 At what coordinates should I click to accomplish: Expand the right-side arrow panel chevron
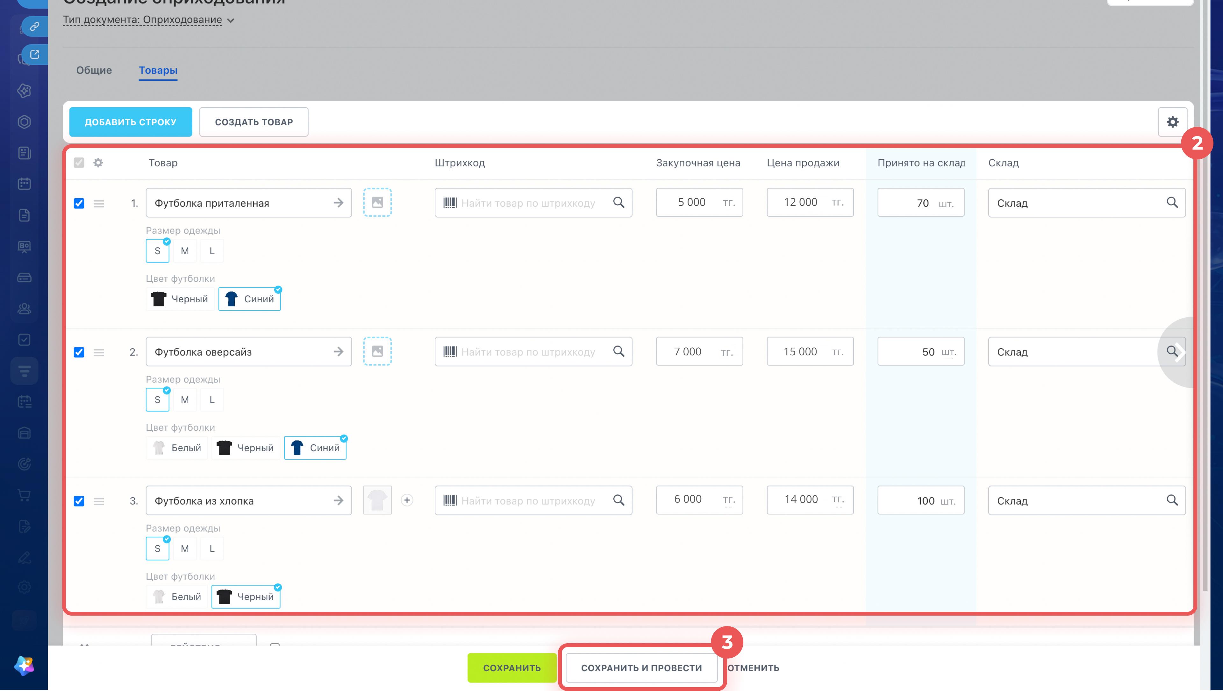pyautogui.click(x=1179, y=352)
